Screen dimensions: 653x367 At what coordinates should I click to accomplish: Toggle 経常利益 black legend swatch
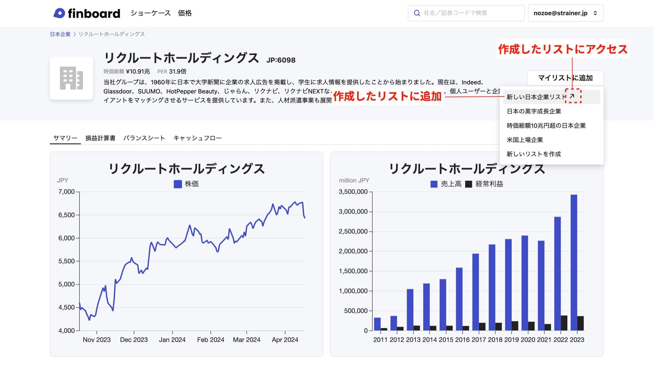pos(469,184)
